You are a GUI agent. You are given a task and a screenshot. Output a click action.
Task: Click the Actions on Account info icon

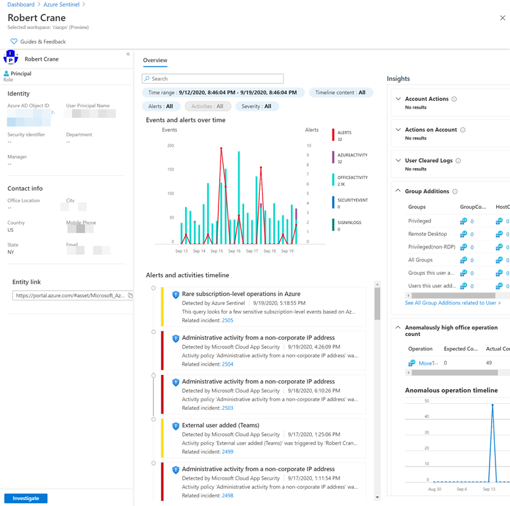coord(463,130)
